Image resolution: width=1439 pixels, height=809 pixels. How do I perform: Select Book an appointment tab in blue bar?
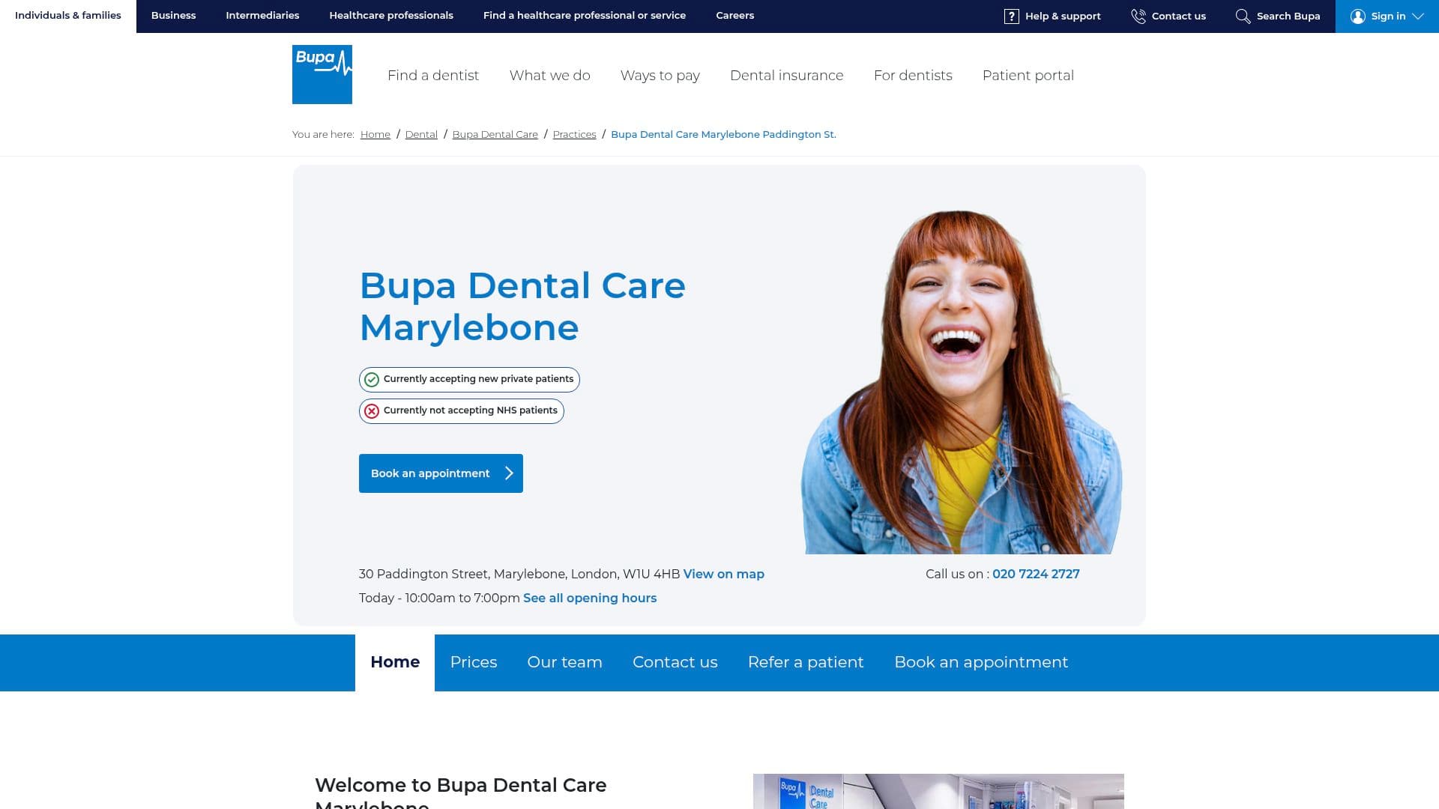(x=981, y=663)
